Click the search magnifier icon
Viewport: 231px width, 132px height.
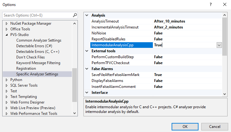click(75, 15)
